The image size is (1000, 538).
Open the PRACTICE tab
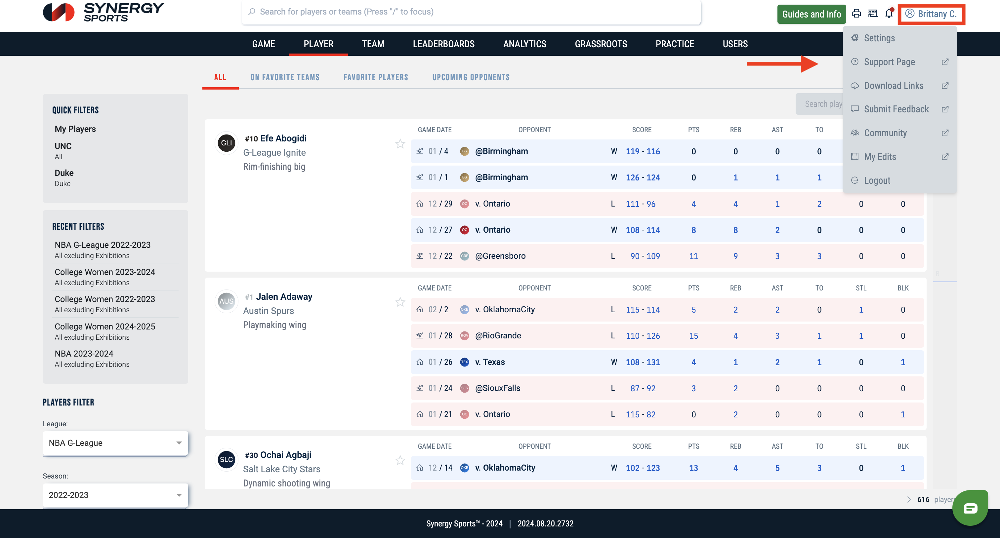675,44
